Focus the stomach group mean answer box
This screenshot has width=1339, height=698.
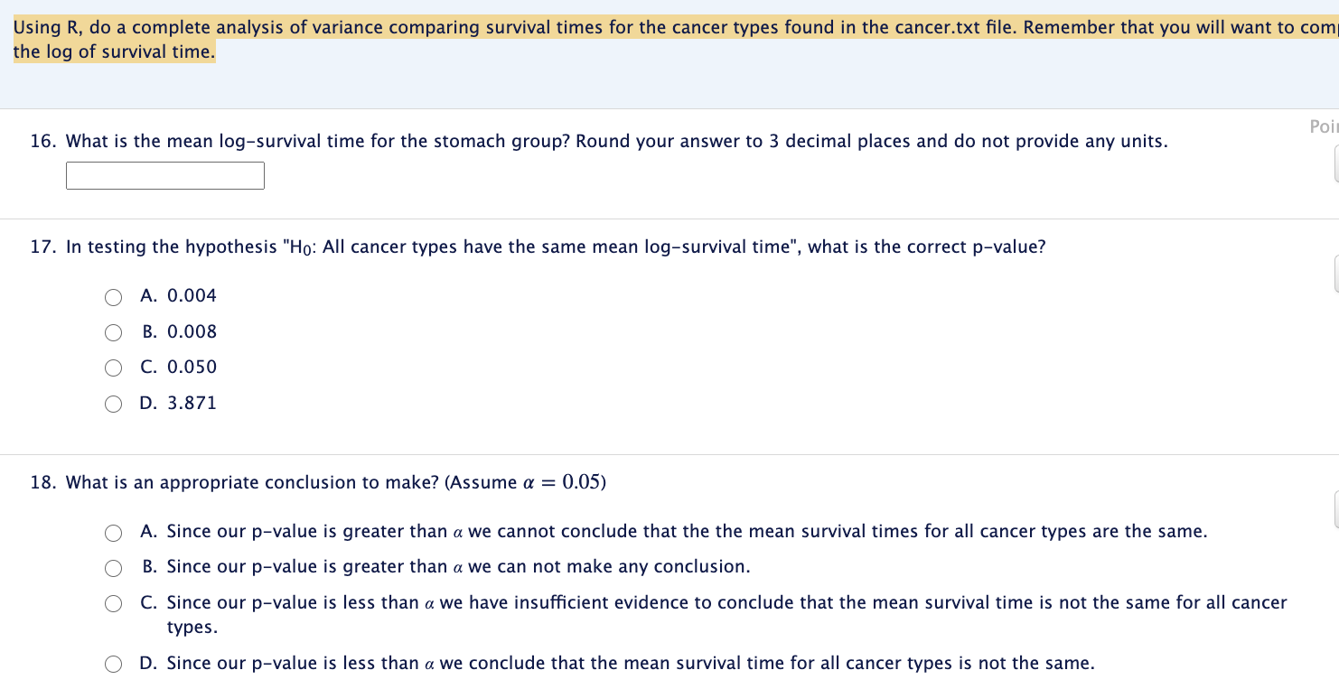click(x=165, y=175)
